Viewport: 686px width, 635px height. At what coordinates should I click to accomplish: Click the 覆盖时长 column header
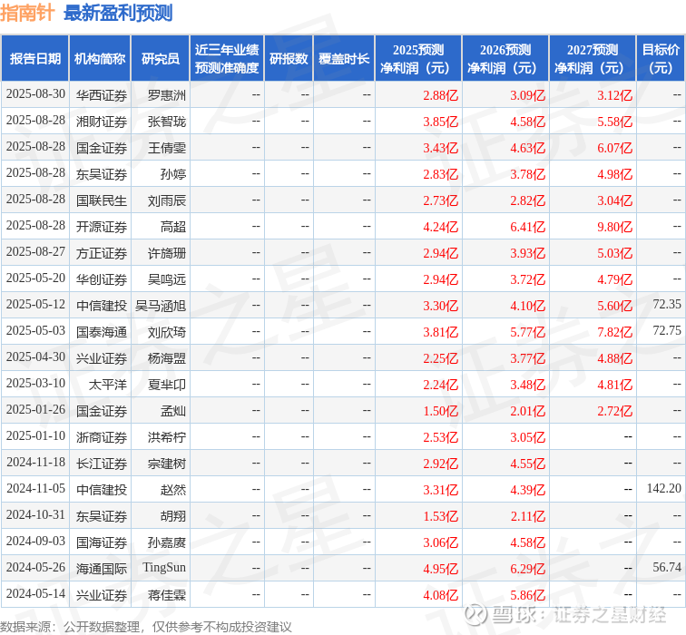(344, 59)
